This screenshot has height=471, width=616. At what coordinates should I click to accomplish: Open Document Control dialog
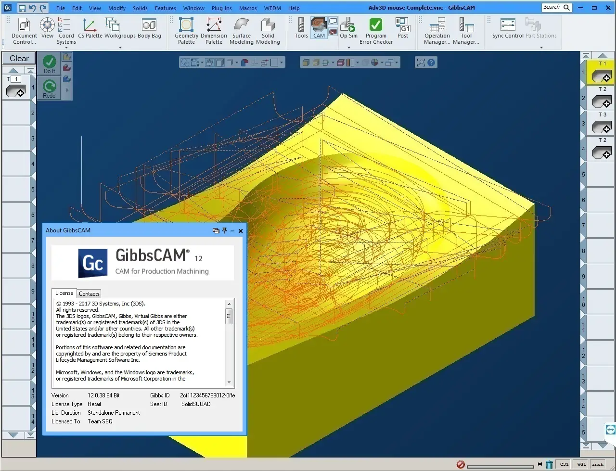tap(24, 31)
